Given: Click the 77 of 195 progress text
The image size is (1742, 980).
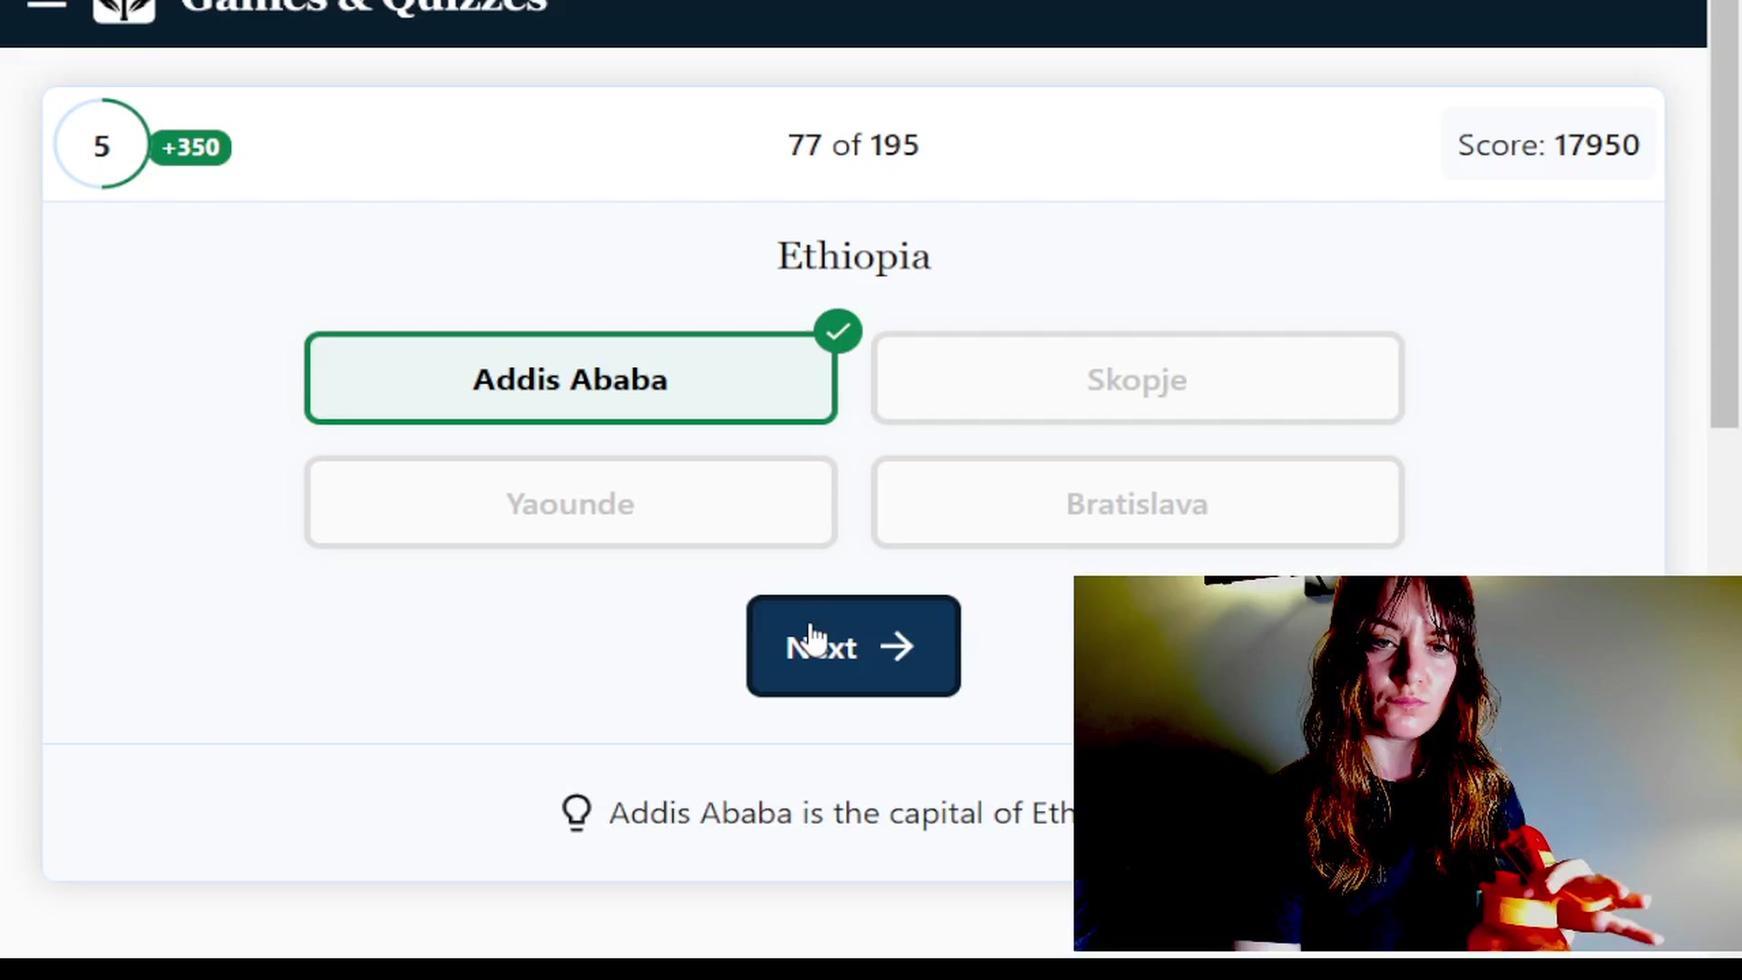Looking at the screenshot, I should pos(853,145).
